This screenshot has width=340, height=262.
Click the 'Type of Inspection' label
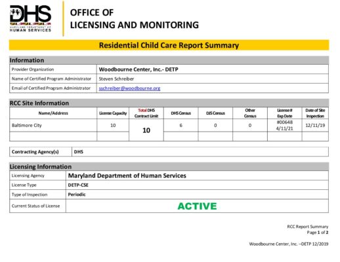30,195
